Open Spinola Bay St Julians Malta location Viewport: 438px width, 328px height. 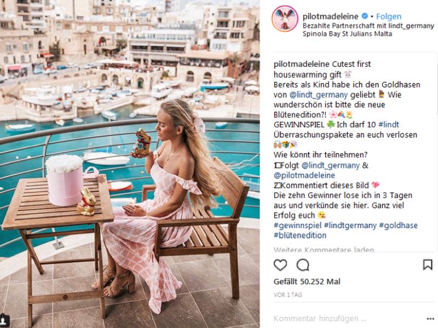(x=347, y=34)
